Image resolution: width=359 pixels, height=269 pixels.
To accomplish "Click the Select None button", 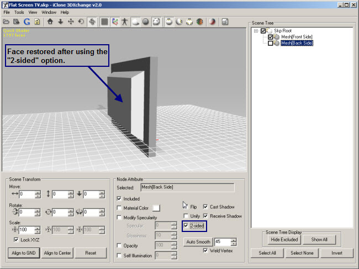I will (302, 253).
